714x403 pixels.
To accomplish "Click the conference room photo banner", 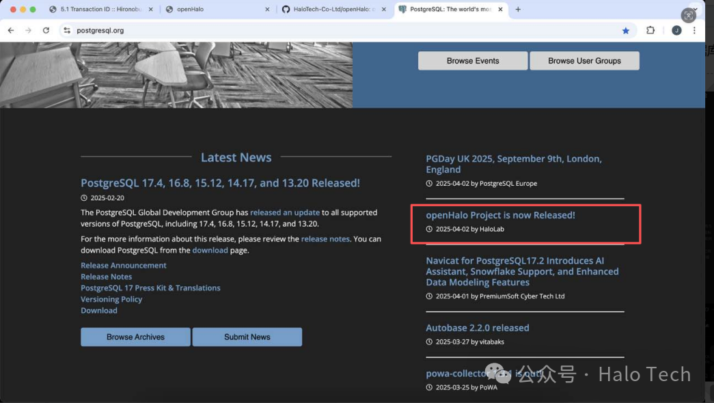I will [x=176, y=75].
